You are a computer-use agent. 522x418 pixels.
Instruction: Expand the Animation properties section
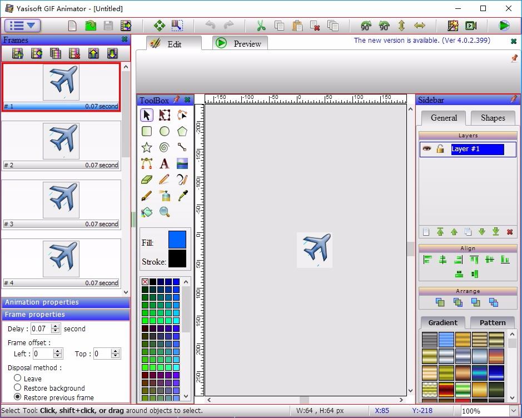click(x=66, y=302)
